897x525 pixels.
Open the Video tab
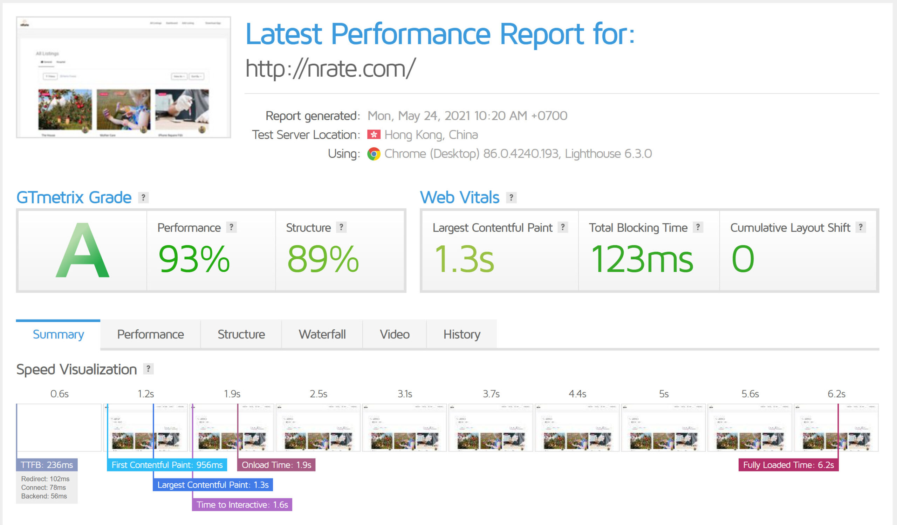tap(395, 334)
